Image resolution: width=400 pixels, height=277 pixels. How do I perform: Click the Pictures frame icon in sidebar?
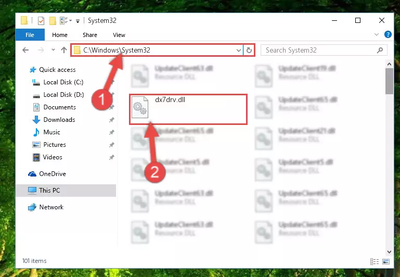tap(36, 145)
